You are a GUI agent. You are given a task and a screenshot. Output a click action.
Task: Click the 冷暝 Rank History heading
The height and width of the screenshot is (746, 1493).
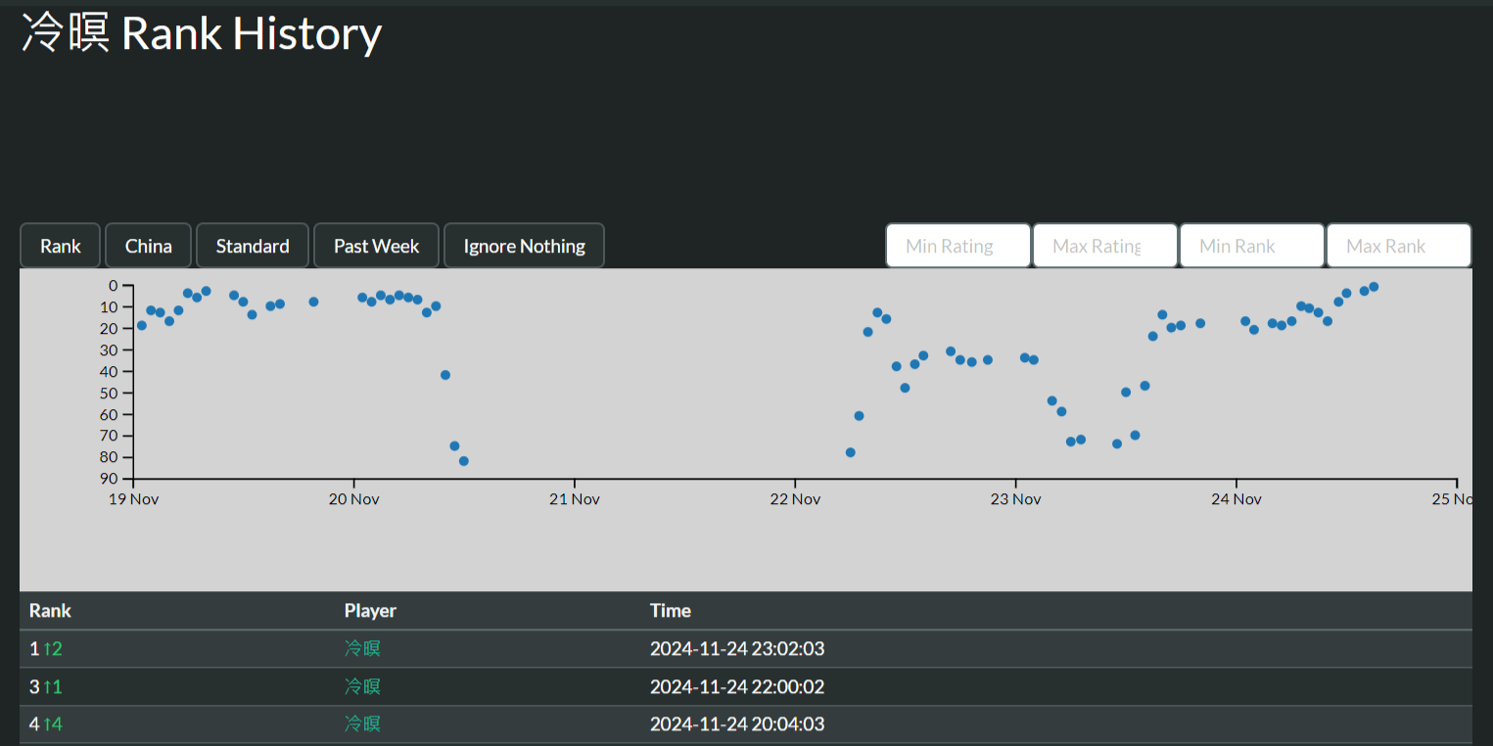[202, 33]
